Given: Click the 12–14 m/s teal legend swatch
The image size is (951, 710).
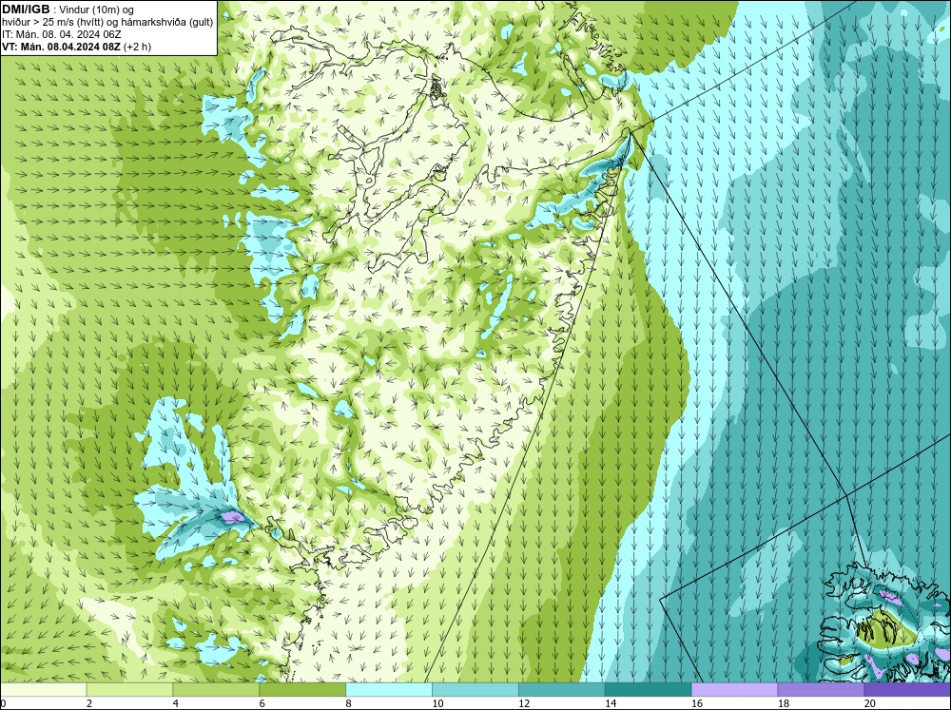Looking at the screenshot, I should pyautogui.click(x=562, y=689).
